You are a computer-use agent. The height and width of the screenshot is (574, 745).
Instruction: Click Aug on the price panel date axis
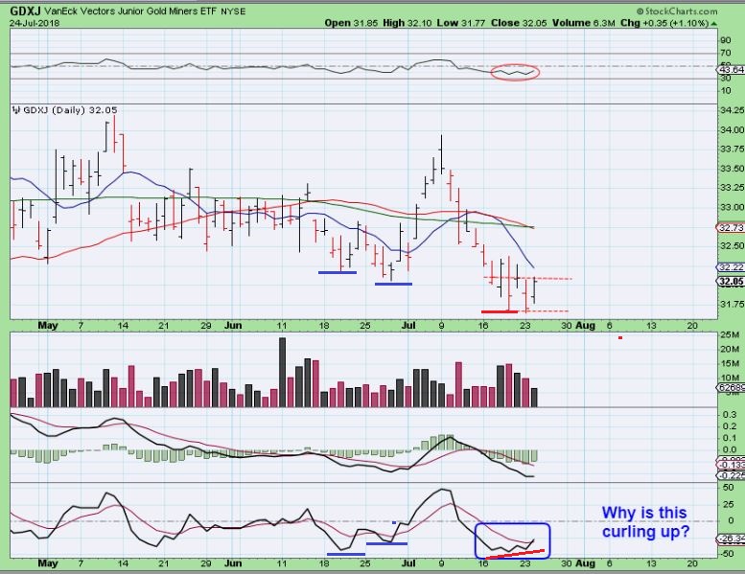click(585, 326)
